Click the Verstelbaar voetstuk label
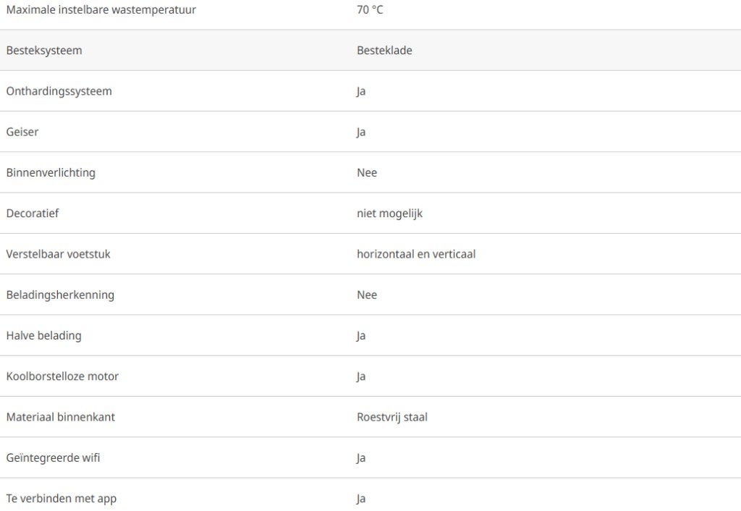741x511 pixels. [x=58, y=254]
